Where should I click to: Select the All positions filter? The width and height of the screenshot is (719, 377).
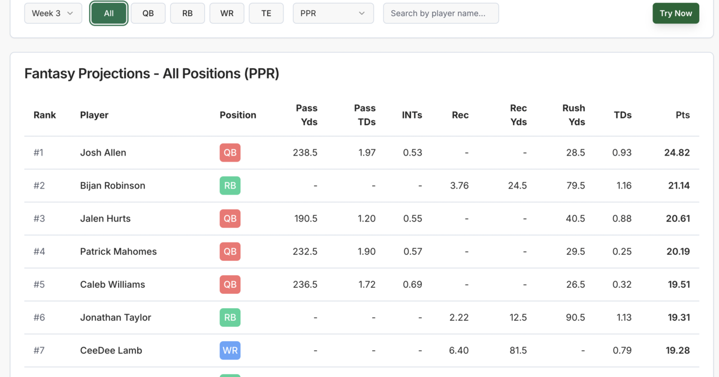tap(108, 13)
